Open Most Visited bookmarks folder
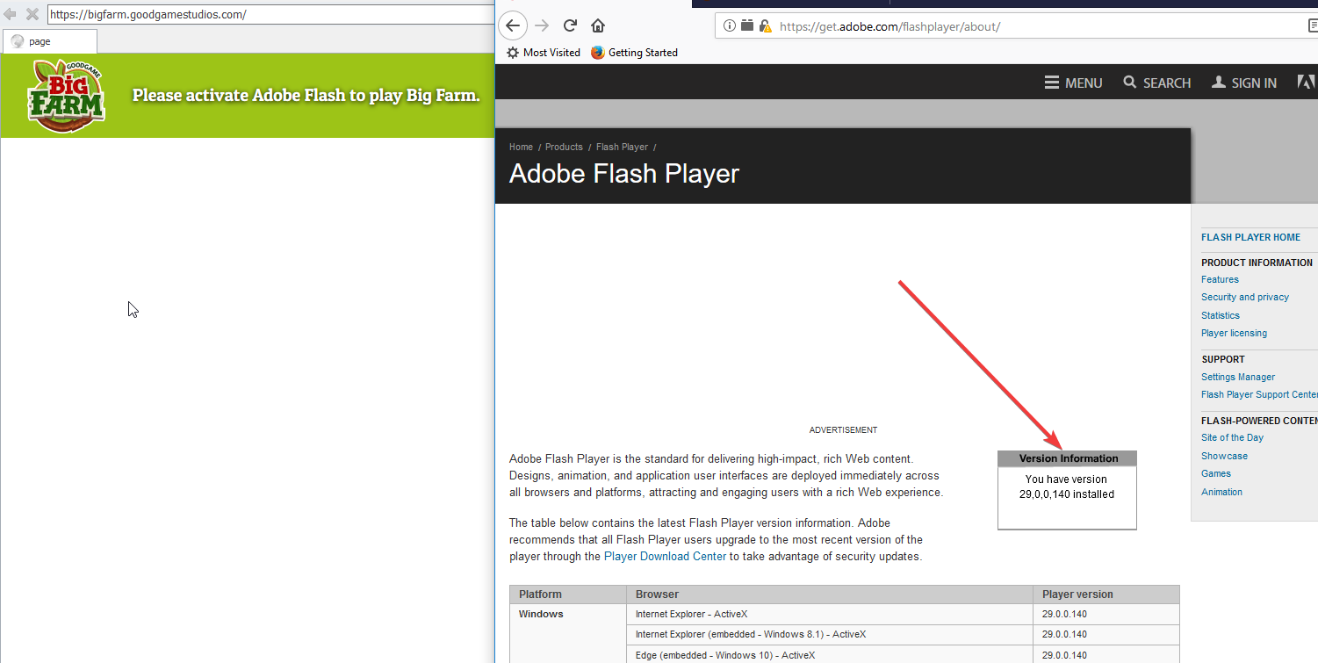 coord(544,53)
